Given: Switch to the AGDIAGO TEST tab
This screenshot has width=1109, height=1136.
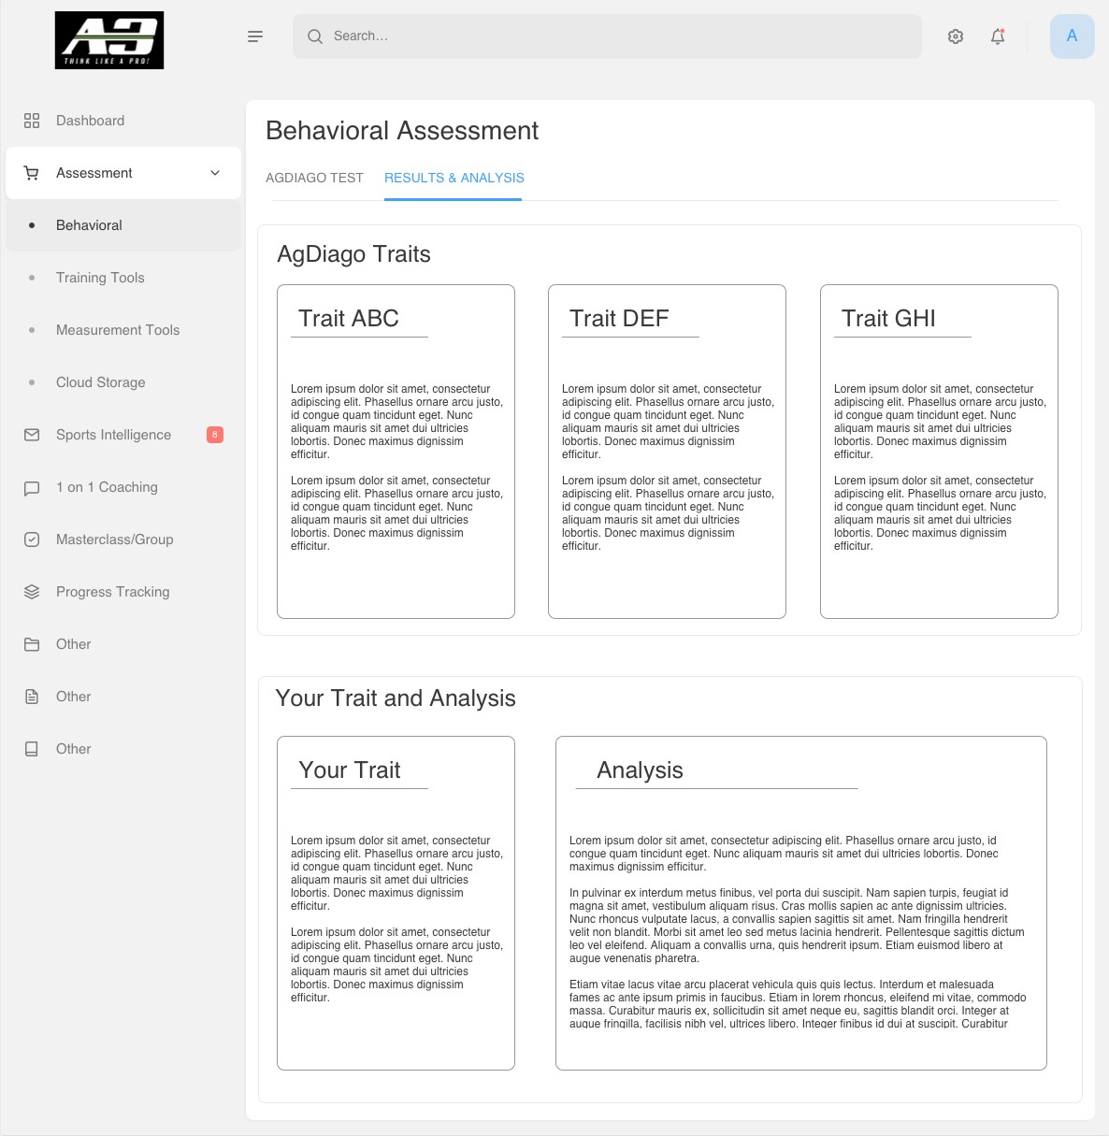Looking at the screenshot, I should pos(314,178).
